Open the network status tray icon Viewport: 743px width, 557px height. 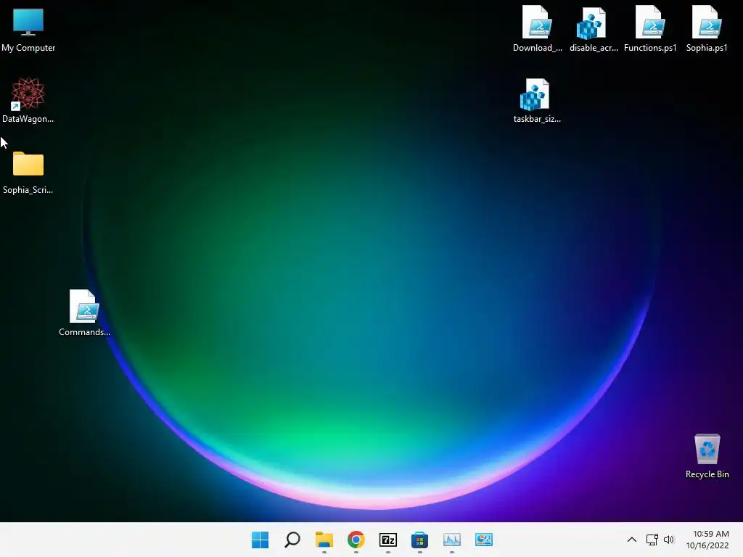(x=652, y=540)
